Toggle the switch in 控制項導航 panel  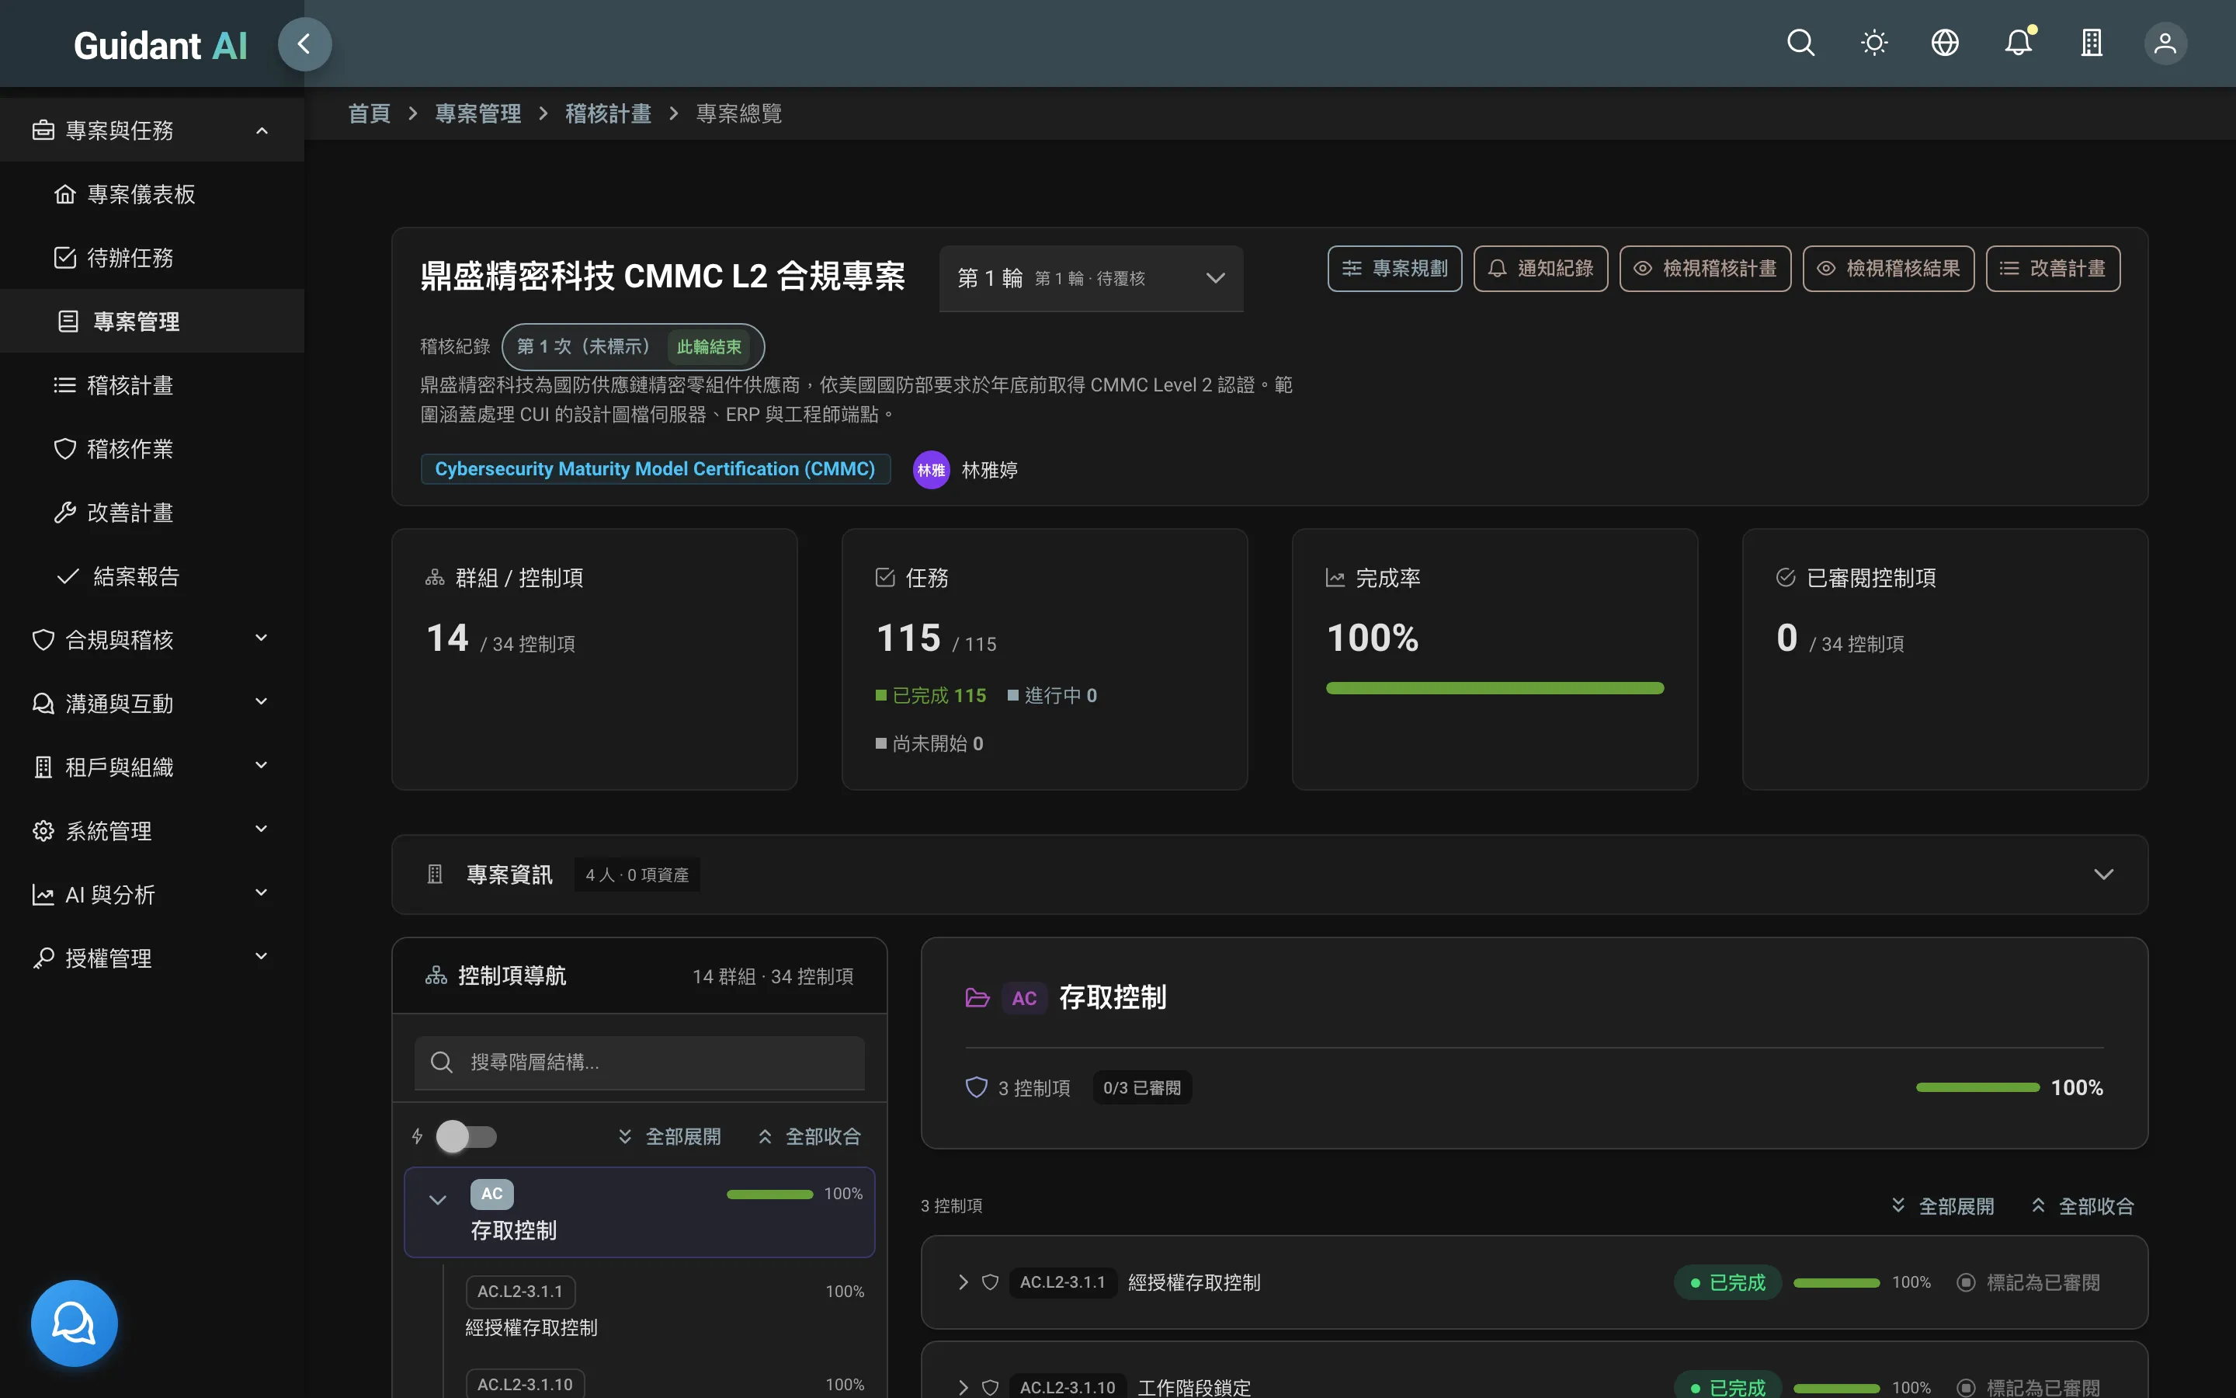click(467, 1136)
